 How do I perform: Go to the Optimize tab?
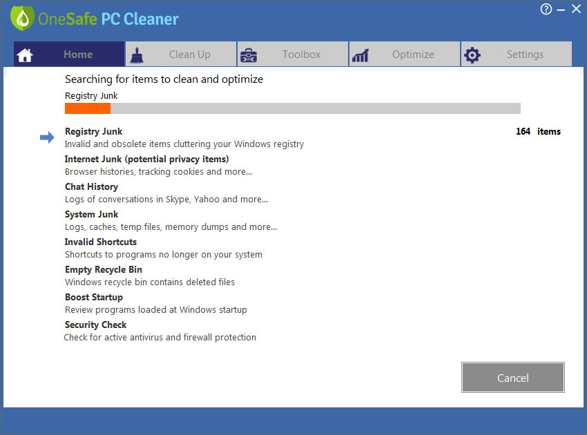click(x=413, y=55)
